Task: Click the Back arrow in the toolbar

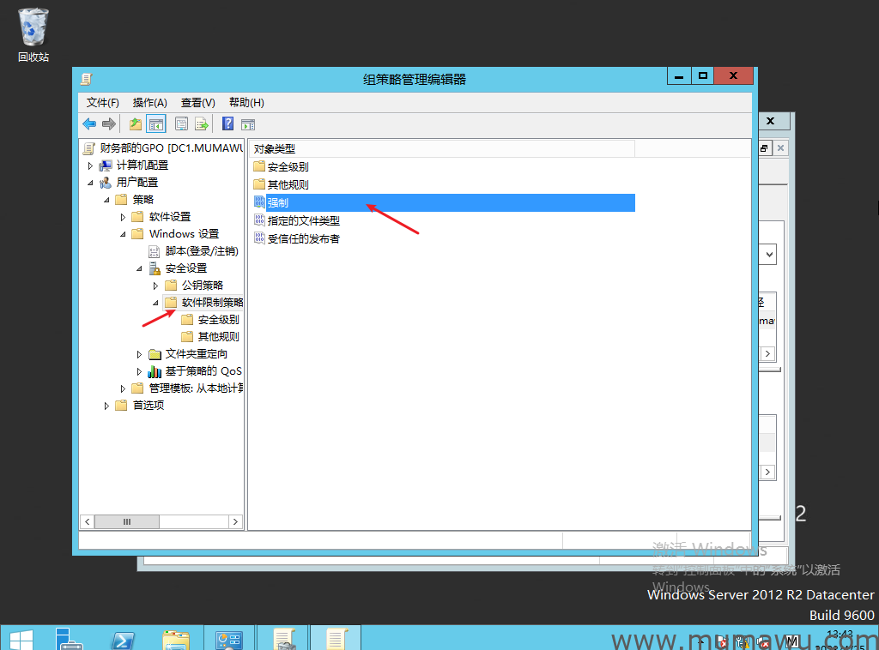Action: coord(89,123)
